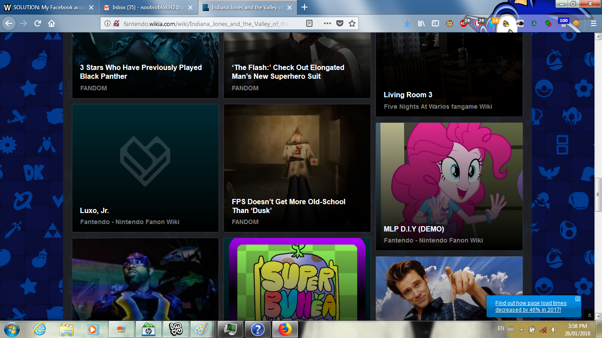Viewport: 602px width, 338px height.
Task: Toggle the Firefox sidebar
Action: pyautogui.click(x=435, y=23)
